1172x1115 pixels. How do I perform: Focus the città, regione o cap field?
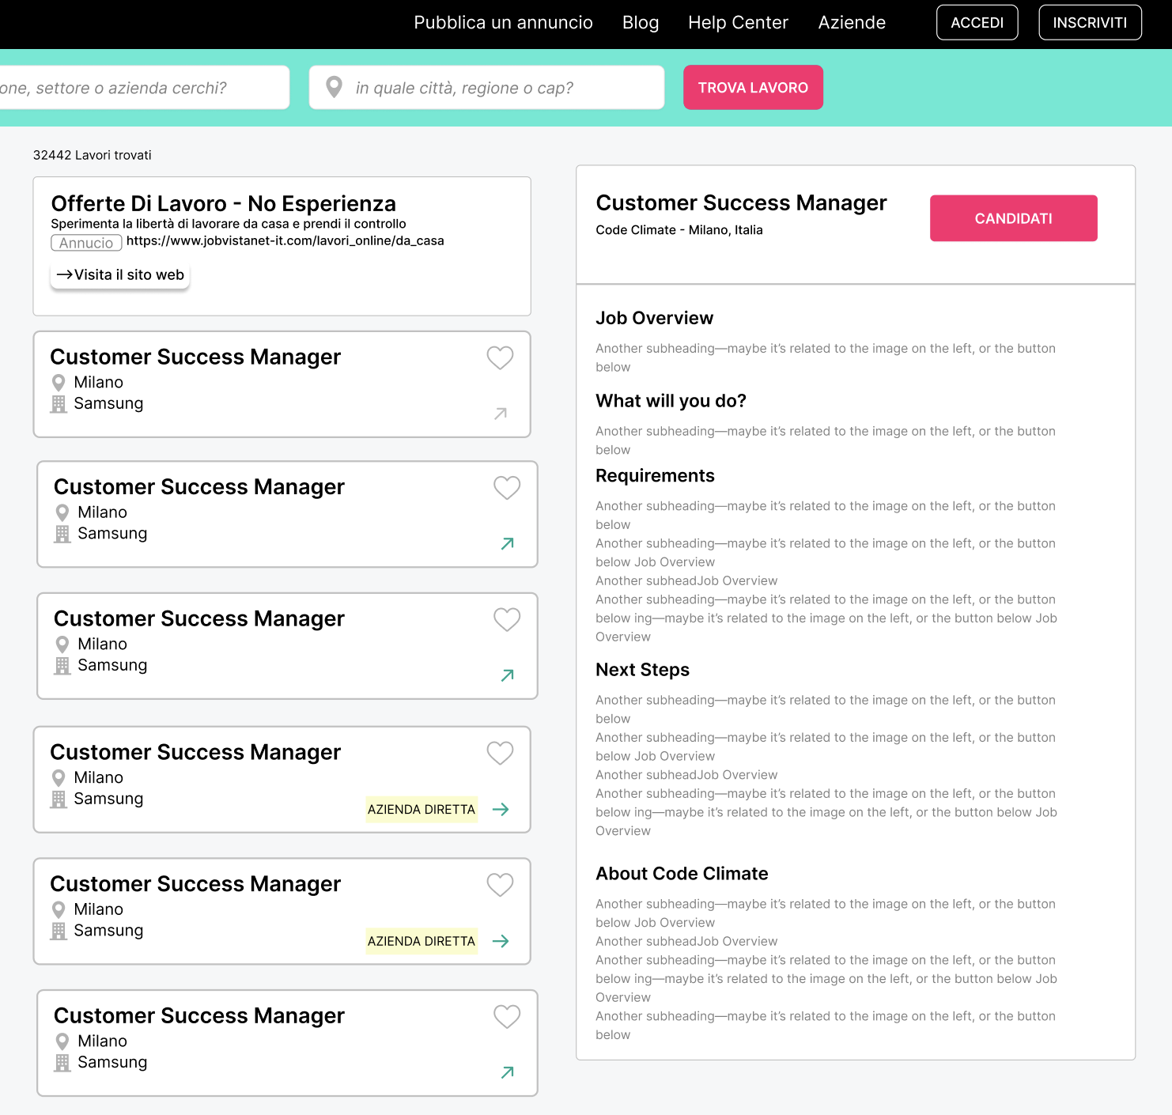click(486, 87)
